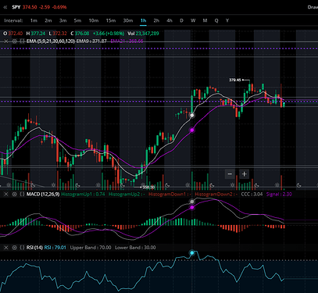Open the MACD braces script icon
This screenshot has width=318, height=293.
pos(22,194)
